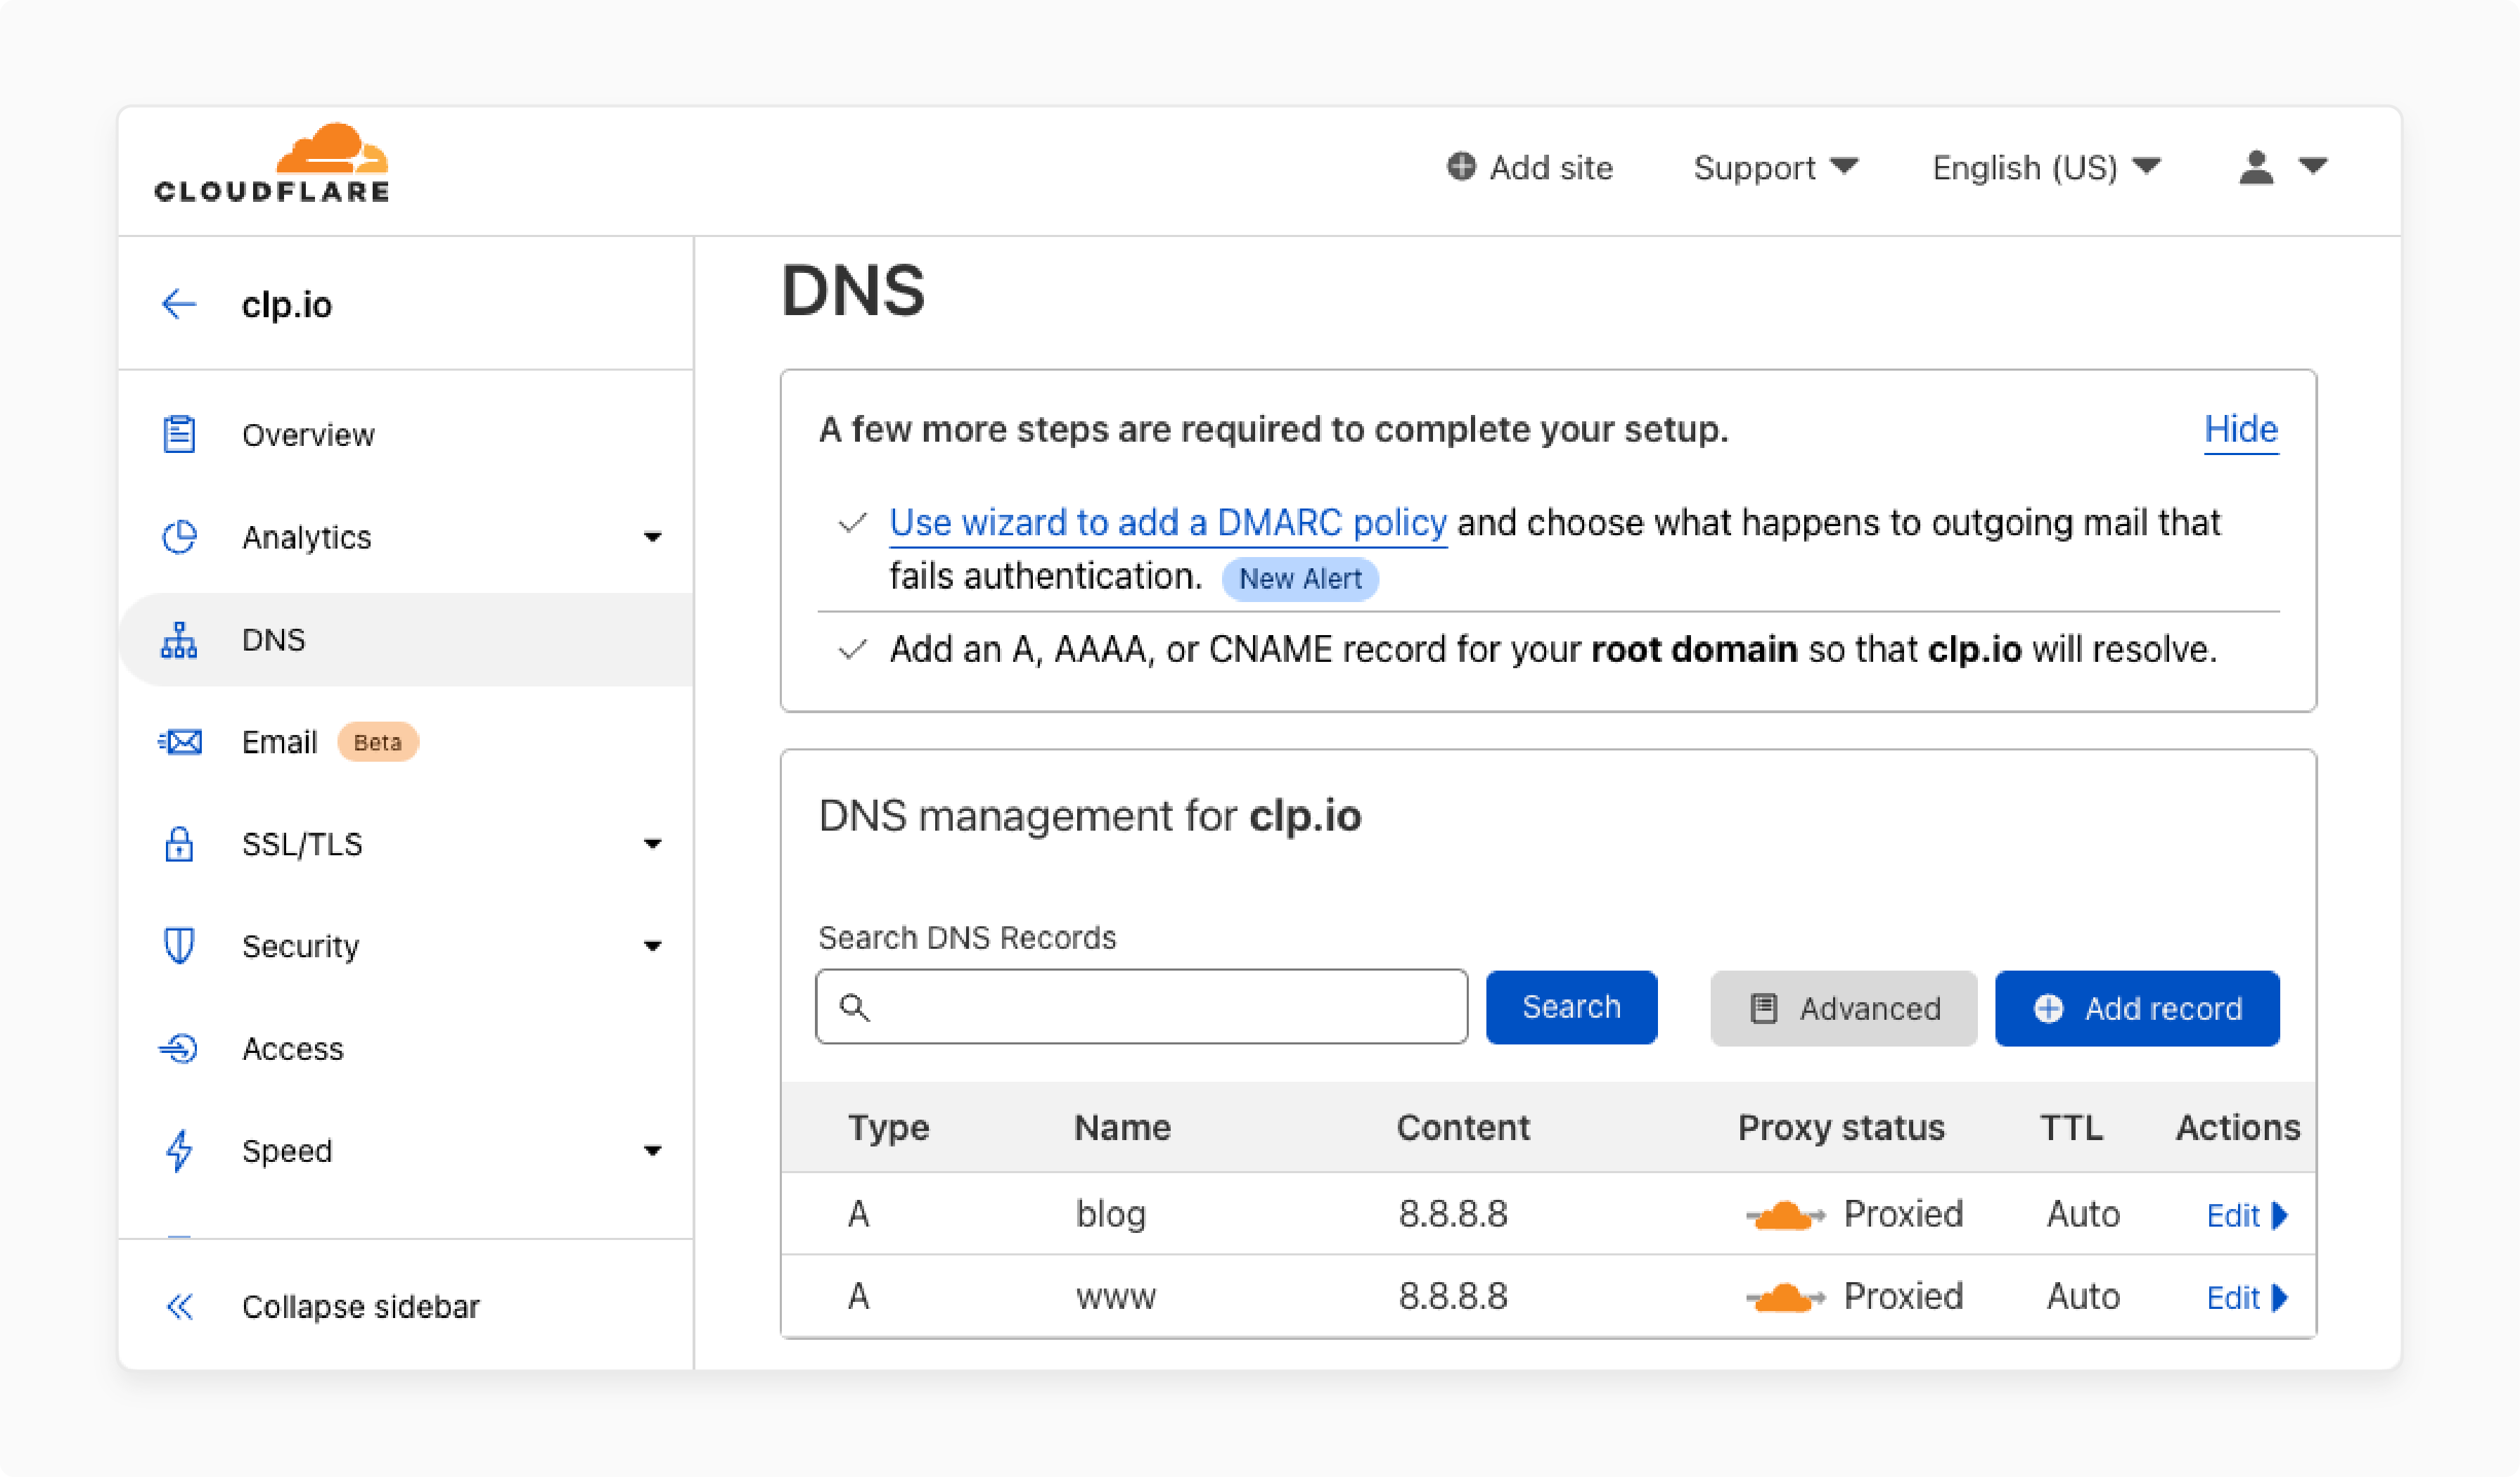Click the checkmark beside root domain step
The width and height of the screenshot is (2520, 1477).
(x=852, y=650)
